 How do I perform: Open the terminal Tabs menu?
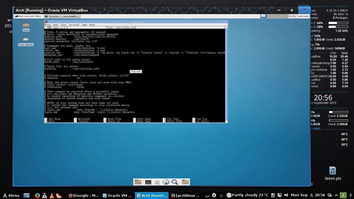pyautogui.click(x=84, y=25)
